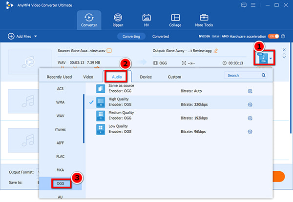293x202 pixels.
Task: Click the rename output pencil icon
Action: (215, 51)
